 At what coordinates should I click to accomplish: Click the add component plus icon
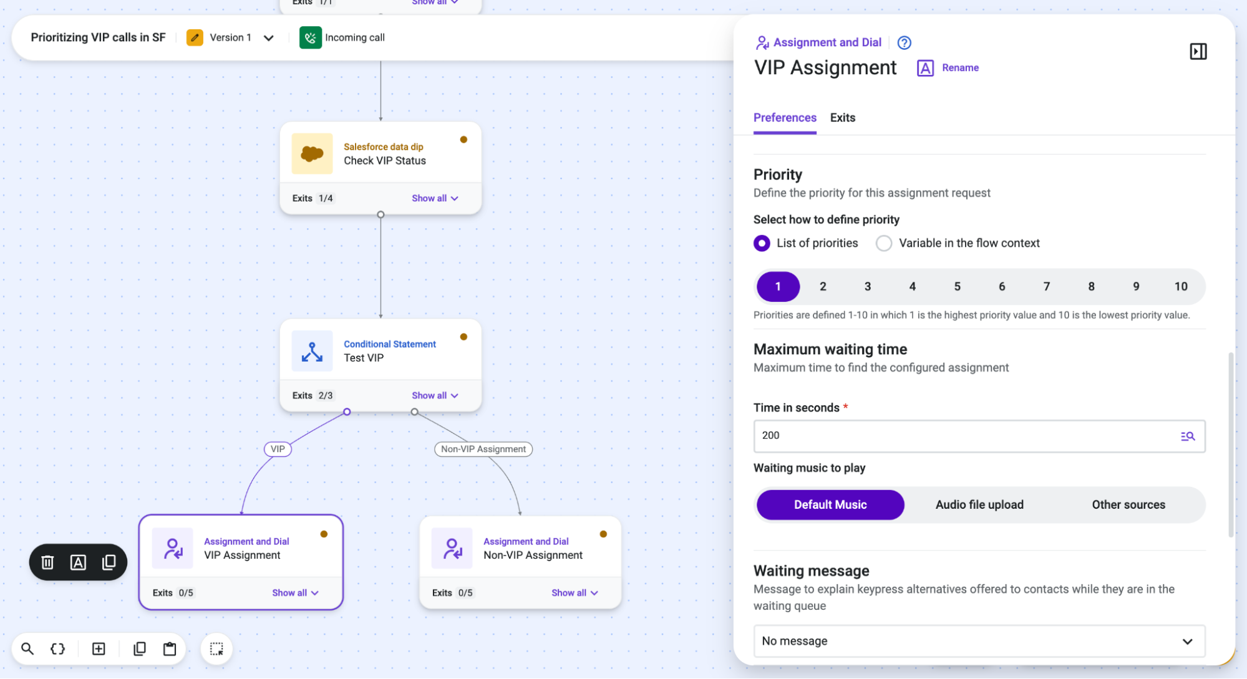99,649
